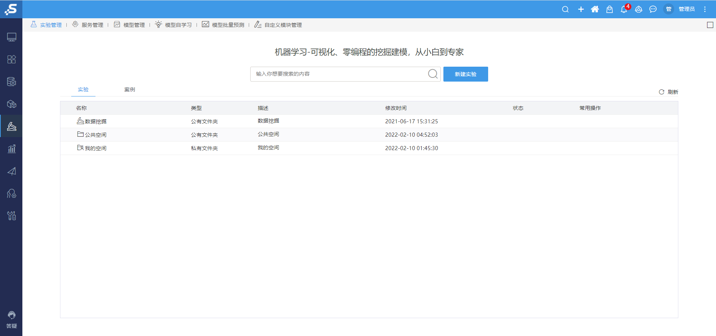Click 公共空间 in the description column

click(268, 134)
